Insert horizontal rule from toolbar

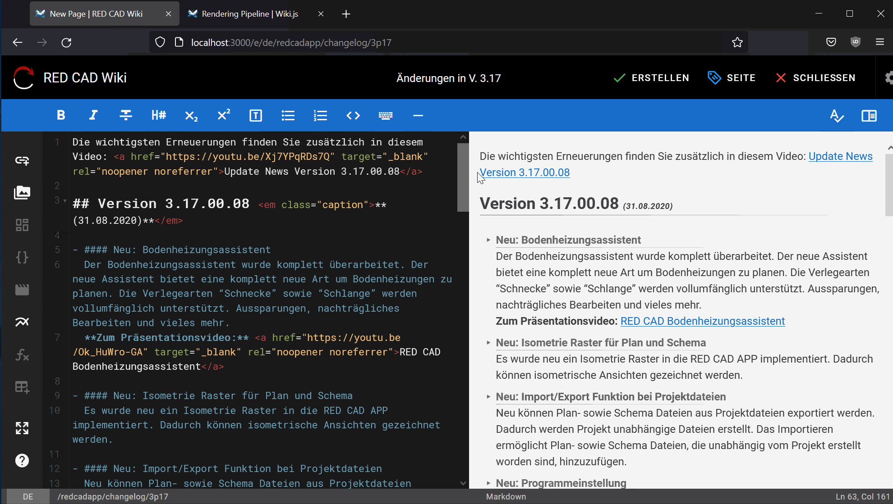pyautogui.click(x=418, y=115)
